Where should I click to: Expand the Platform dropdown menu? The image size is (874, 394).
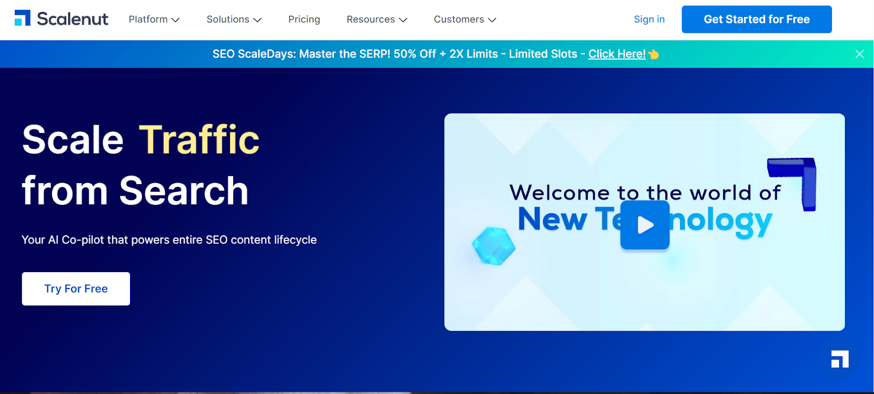tap(154, 19)
